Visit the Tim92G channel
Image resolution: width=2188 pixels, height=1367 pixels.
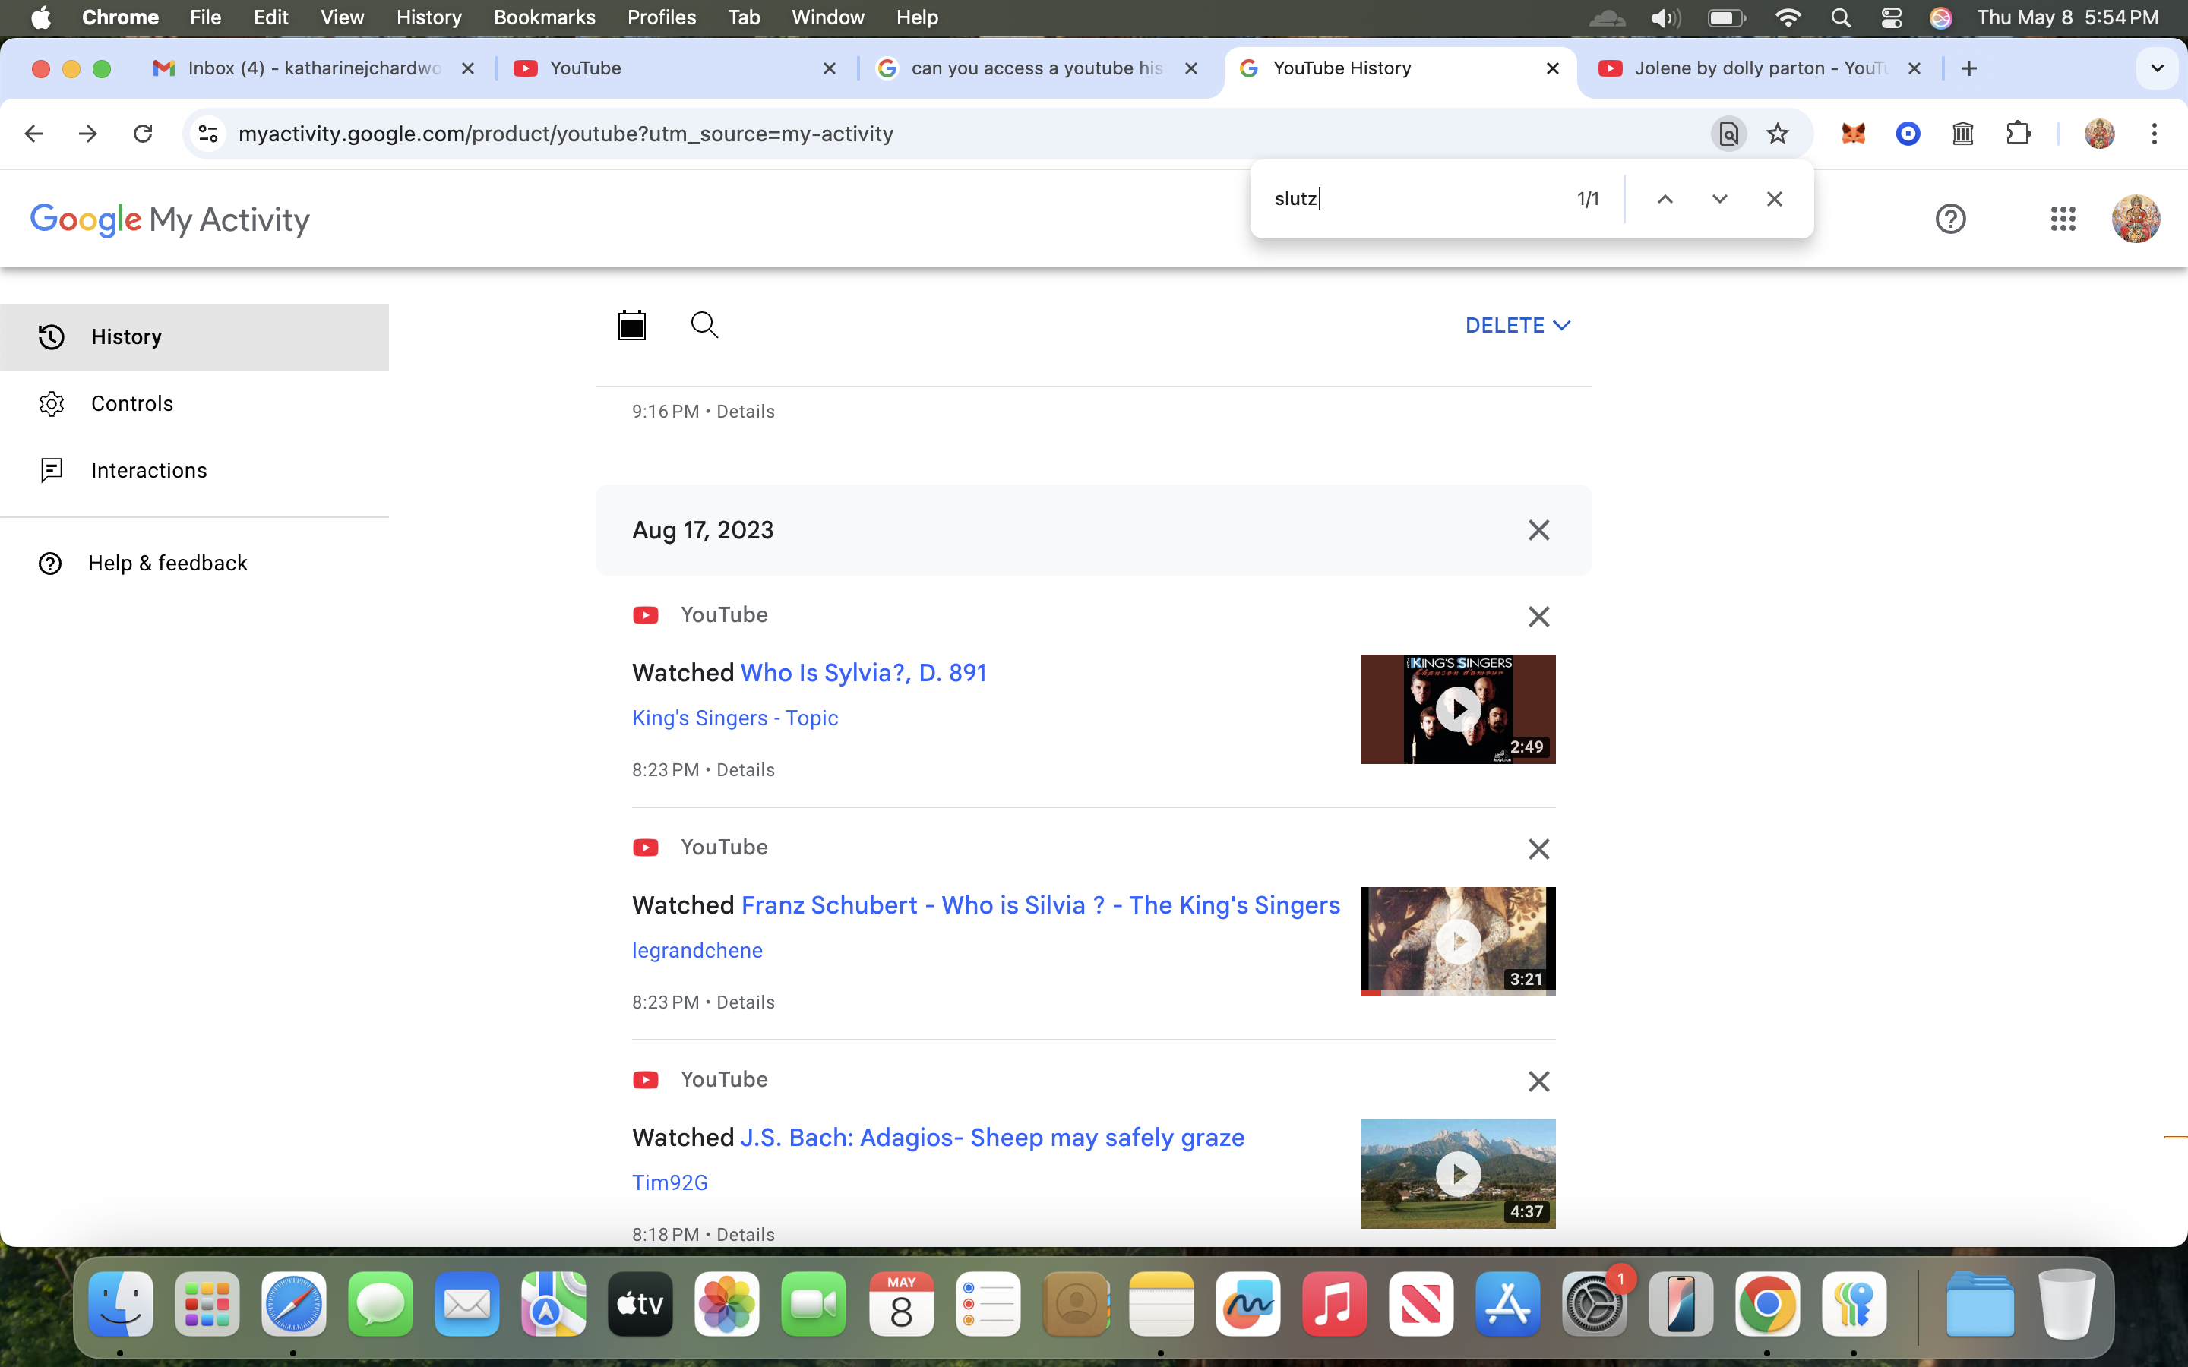(670, 1182)
